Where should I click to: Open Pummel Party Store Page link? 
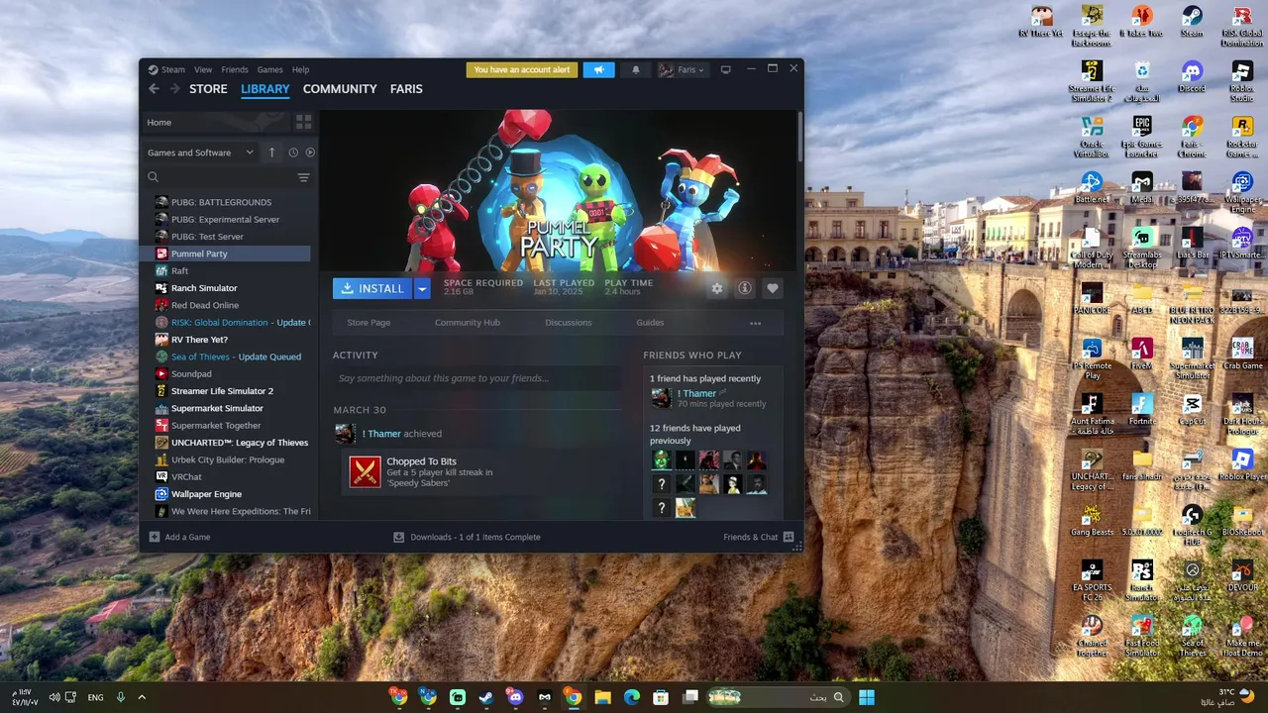click(x=369, y=323)
